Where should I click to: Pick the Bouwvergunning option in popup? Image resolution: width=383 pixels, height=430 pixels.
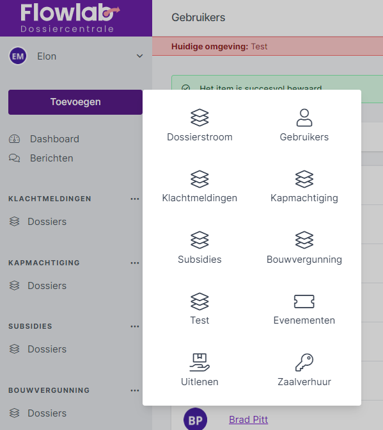click(x=304, y=247)
